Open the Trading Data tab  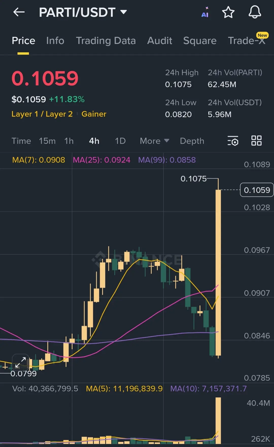pyautogui.click(x=106, y=41)
